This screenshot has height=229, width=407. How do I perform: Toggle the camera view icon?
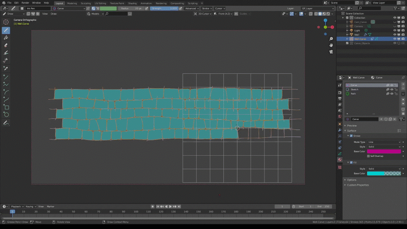click(x=331, y=52)
